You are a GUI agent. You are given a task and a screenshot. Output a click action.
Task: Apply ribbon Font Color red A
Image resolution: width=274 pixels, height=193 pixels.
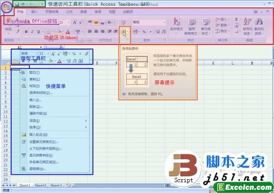pos(68,32)
